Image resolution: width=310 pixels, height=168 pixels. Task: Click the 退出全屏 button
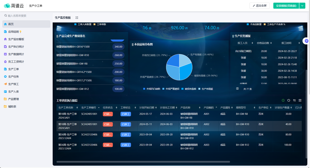pos(259,6)
